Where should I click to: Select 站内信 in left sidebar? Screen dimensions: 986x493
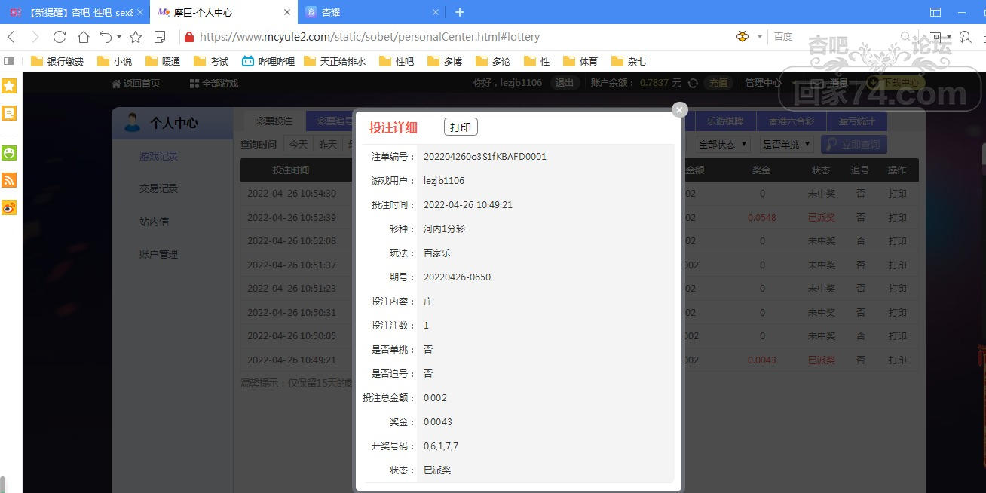point(154,221)
